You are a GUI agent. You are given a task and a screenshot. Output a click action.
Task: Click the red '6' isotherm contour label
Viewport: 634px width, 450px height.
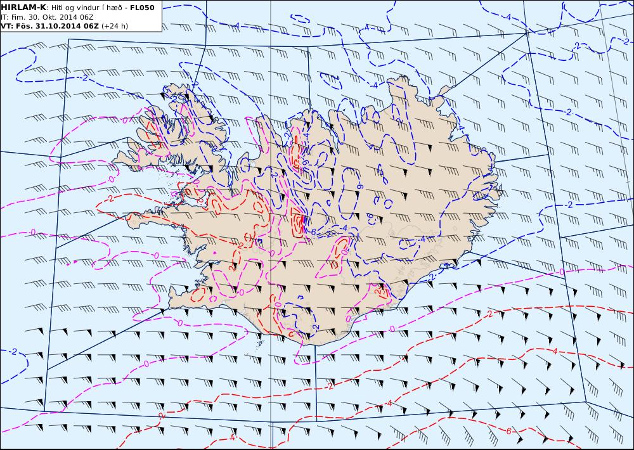click(508, 432)
